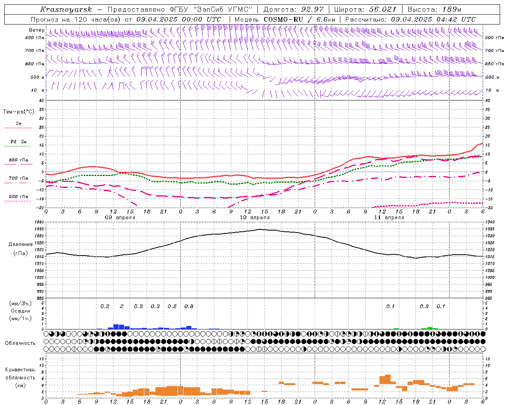Click "Прогноз на 120 часа(ов)" text
This screenshot has height=405, width=506.
(76, 19)
